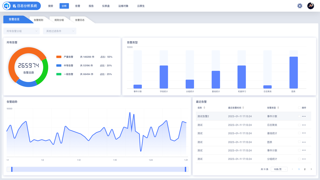Click the 机器学习 bar in chart
The height and width of the screenshot is (180, 320).
tap(242, 77)
